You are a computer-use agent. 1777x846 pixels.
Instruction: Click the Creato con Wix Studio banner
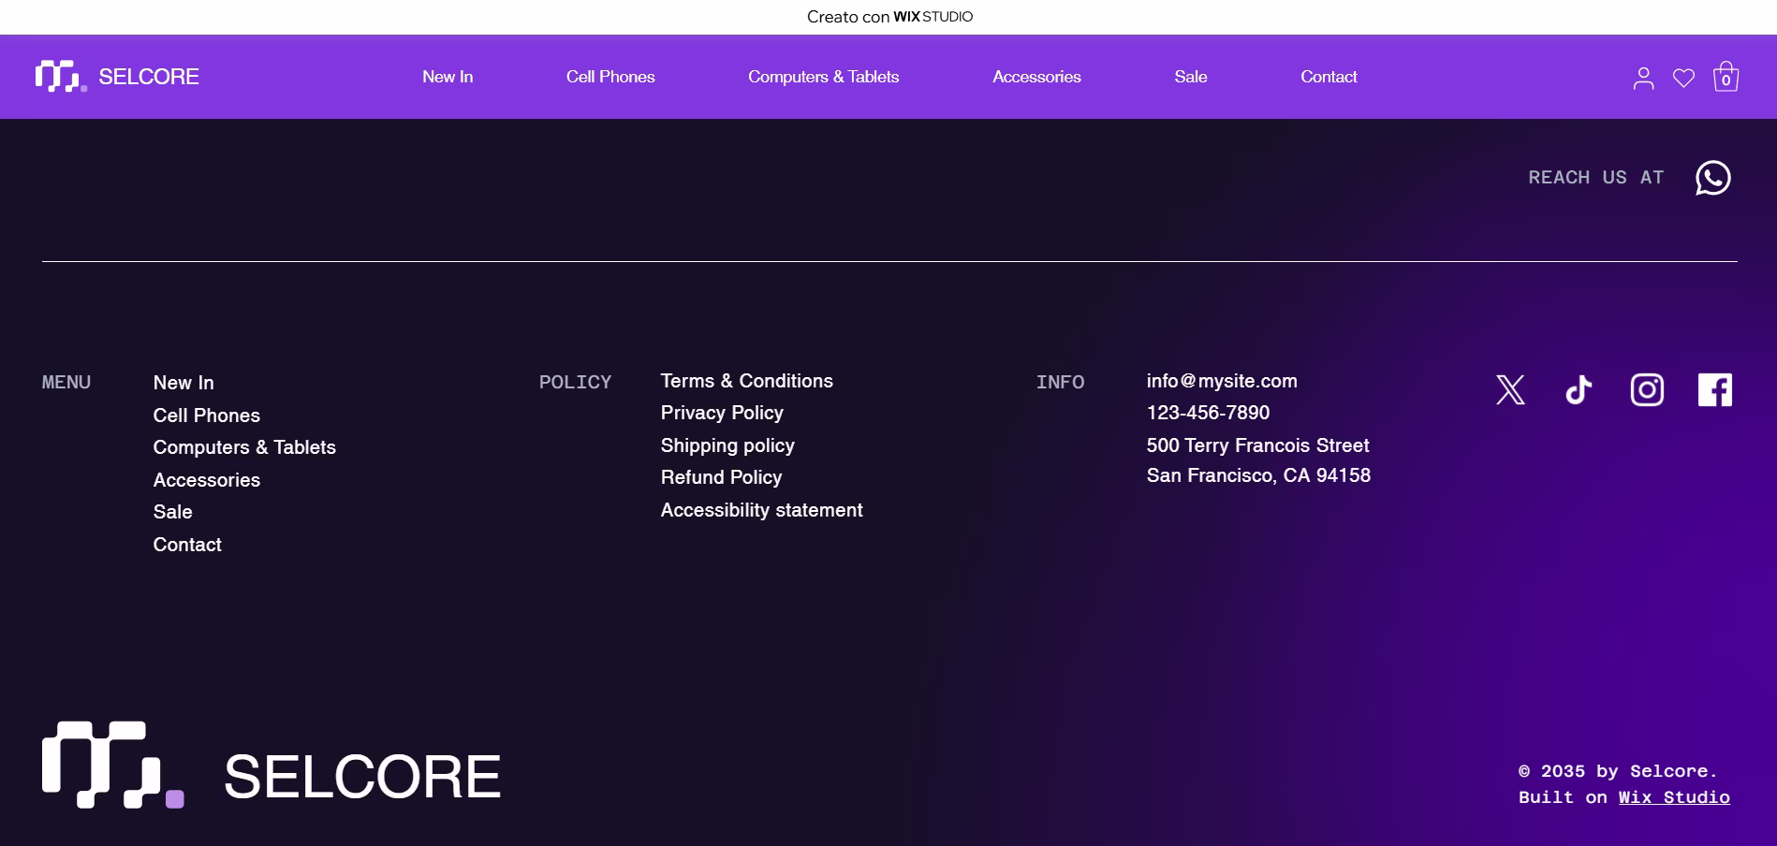(x=889, y=17)
